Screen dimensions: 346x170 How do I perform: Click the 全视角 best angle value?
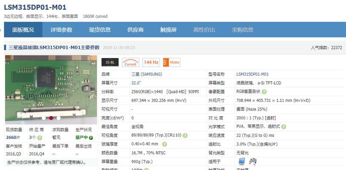coord(137,127)
